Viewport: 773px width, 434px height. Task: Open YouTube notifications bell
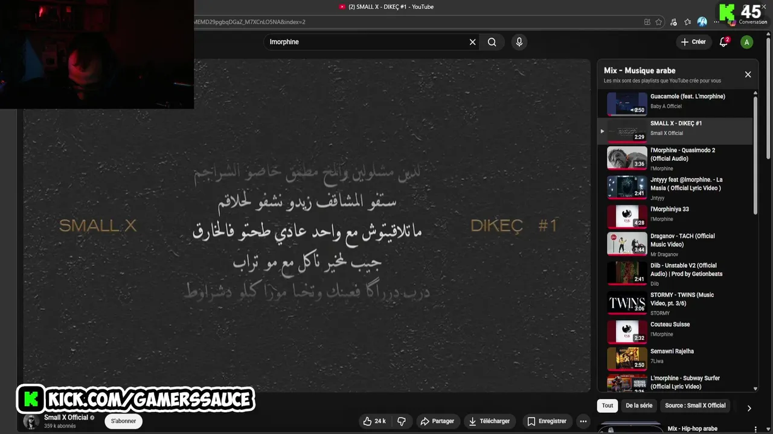tap(723, 42)
